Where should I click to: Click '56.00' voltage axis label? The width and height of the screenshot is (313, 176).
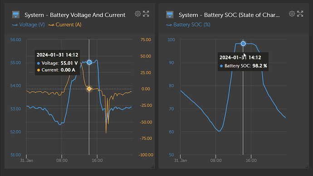pyautogui.click(x=15, y=40)
